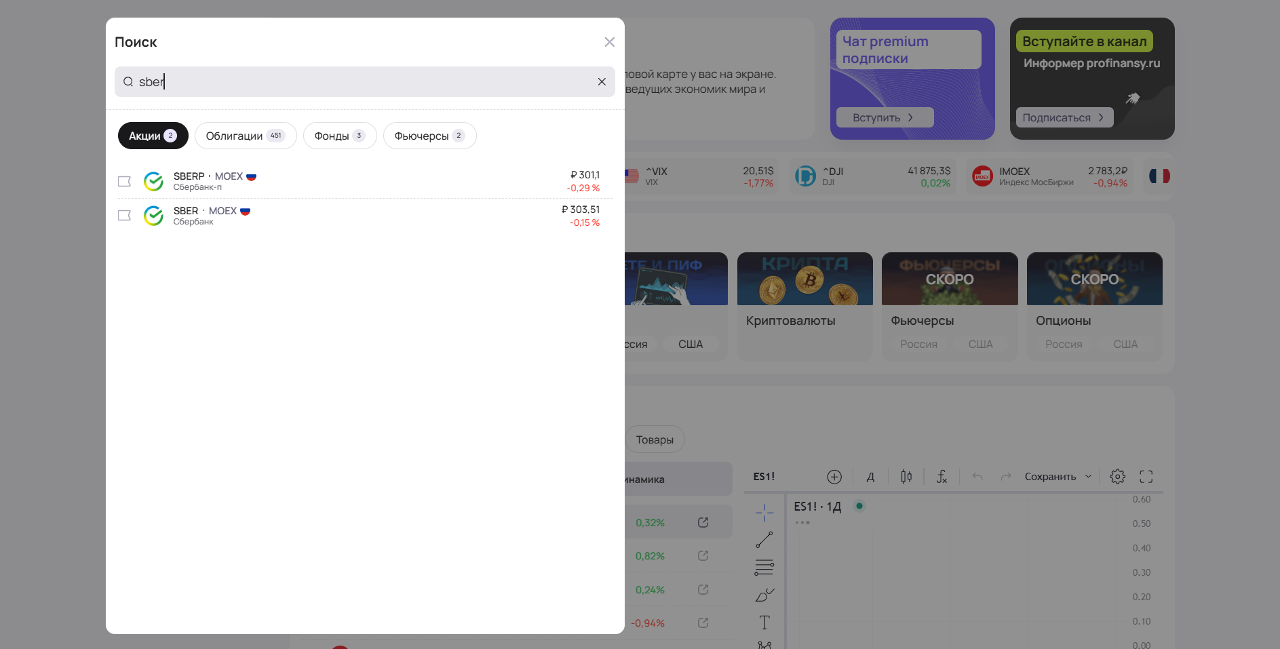Redo the chart action
The width and height of the screenshot is (1280, 649).
click(1006, 477)
